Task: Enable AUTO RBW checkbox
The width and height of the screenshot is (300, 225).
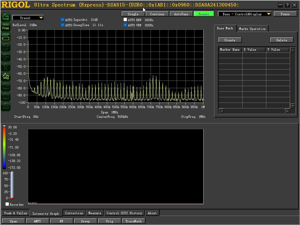Action: pos(125,20)
